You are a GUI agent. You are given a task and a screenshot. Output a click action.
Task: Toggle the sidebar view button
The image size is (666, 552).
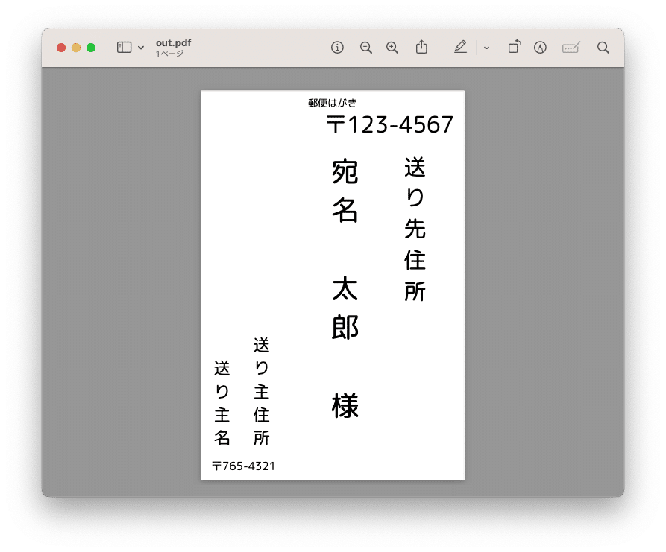pos(124,48)
